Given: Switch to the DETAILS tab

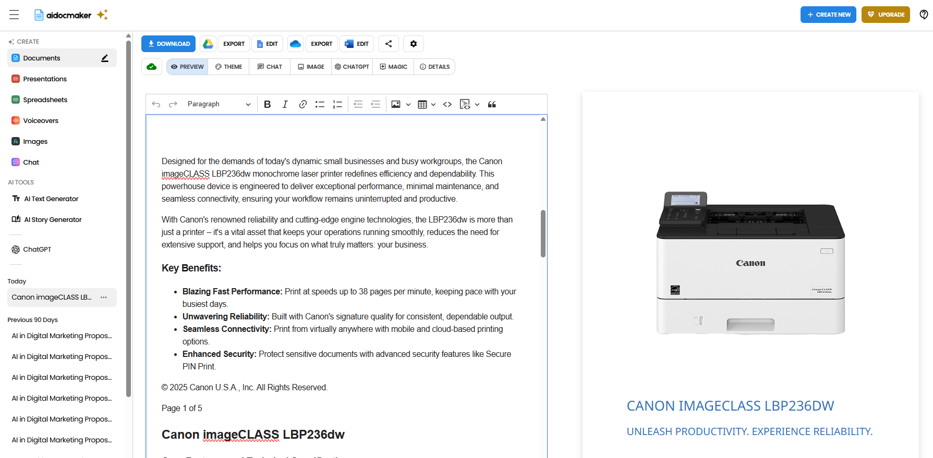Looking at the screenshot, I should pos(434,67).
